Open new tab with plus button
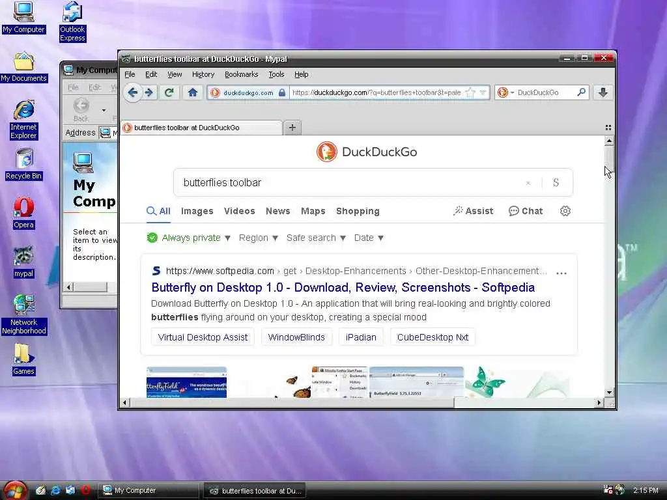The height and width of the screenshot is (500, 667). pyautogui.click(x=292, y=128)
